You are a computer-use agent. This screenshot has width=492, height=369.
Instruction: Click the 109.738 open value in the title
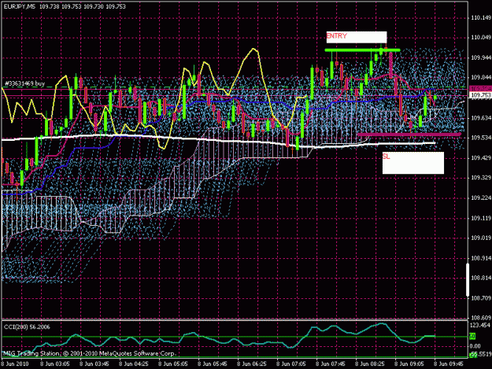pyautogui.click(x=50, y=6)
